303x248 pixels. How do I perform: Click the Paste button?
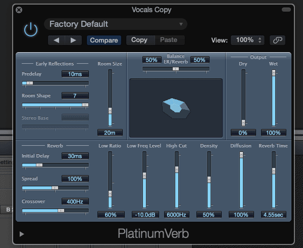point(169,40)
